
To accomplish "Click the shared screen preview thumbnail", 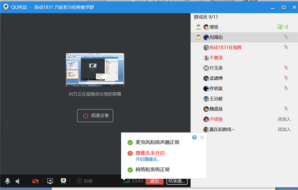I will 95,70.
